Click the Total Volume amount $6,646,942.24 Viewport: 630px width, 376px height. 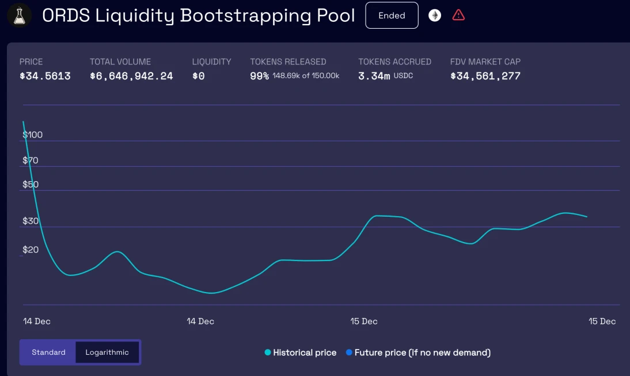(x=131, y=76)
